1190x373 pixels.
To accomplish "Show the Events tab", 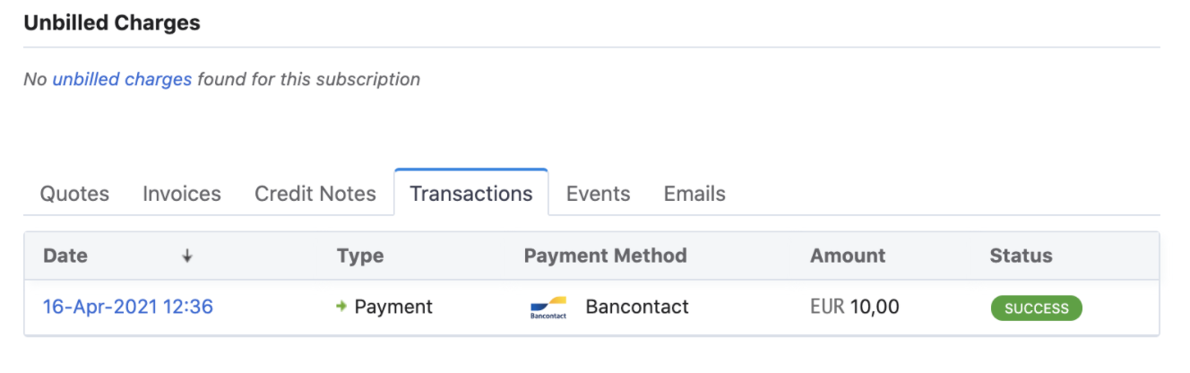I will tap(598, 194).
